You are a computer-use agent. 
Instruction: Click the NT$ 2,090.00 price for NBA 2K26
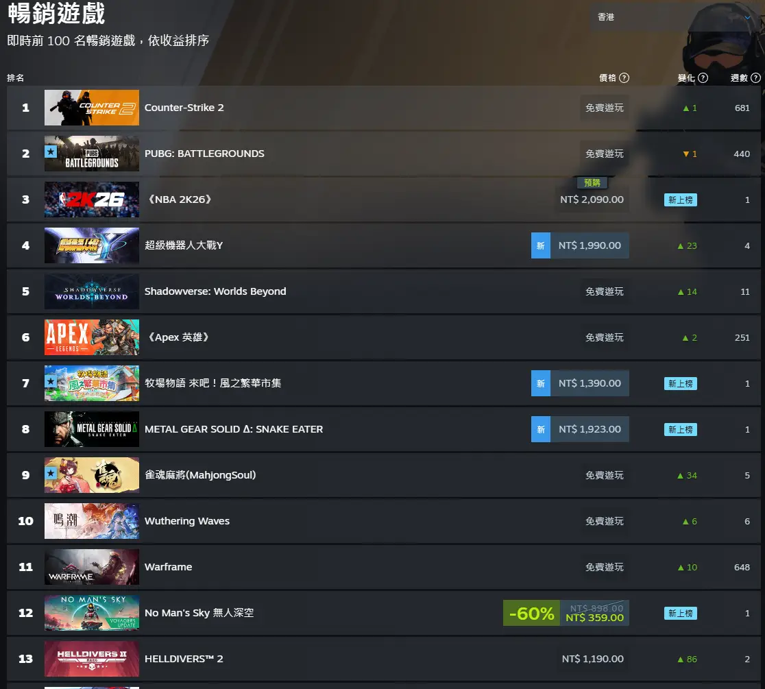coord(592,200)
